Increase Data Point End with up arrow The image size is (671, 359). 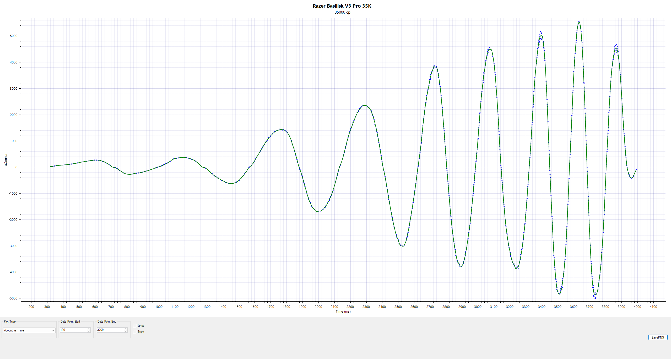click(x=126, y=329)
